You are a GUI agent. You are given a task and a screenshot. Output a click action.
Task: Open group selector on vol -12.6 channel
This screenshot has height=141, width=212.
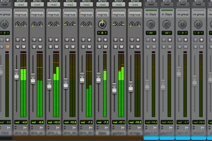(70, 14)
